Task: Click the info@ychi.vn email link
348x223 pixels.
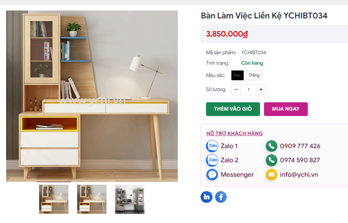Action: (x=299, y=175)
